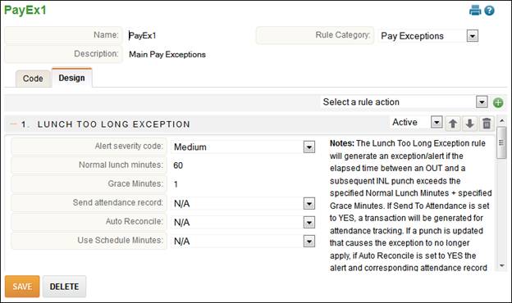Image resolution: width=512 pixels, height=303 pixels.
Task: Add rule action with green plus icon
Action: (498, 103)
